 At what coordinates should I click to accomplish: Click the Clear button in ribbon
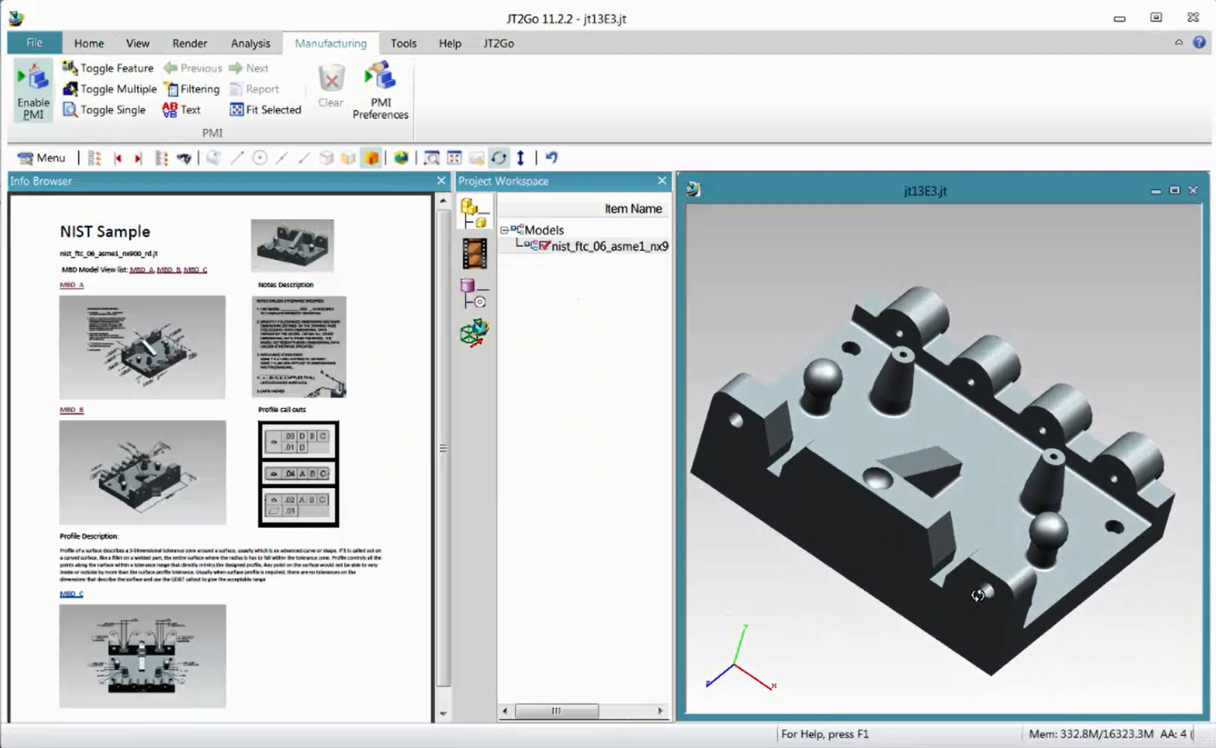(x=331, y=87)
